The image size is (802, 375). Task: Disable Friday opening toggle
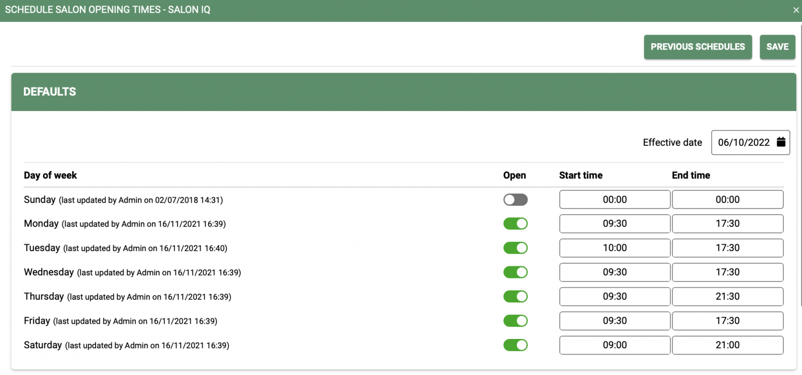pos(515,321)
